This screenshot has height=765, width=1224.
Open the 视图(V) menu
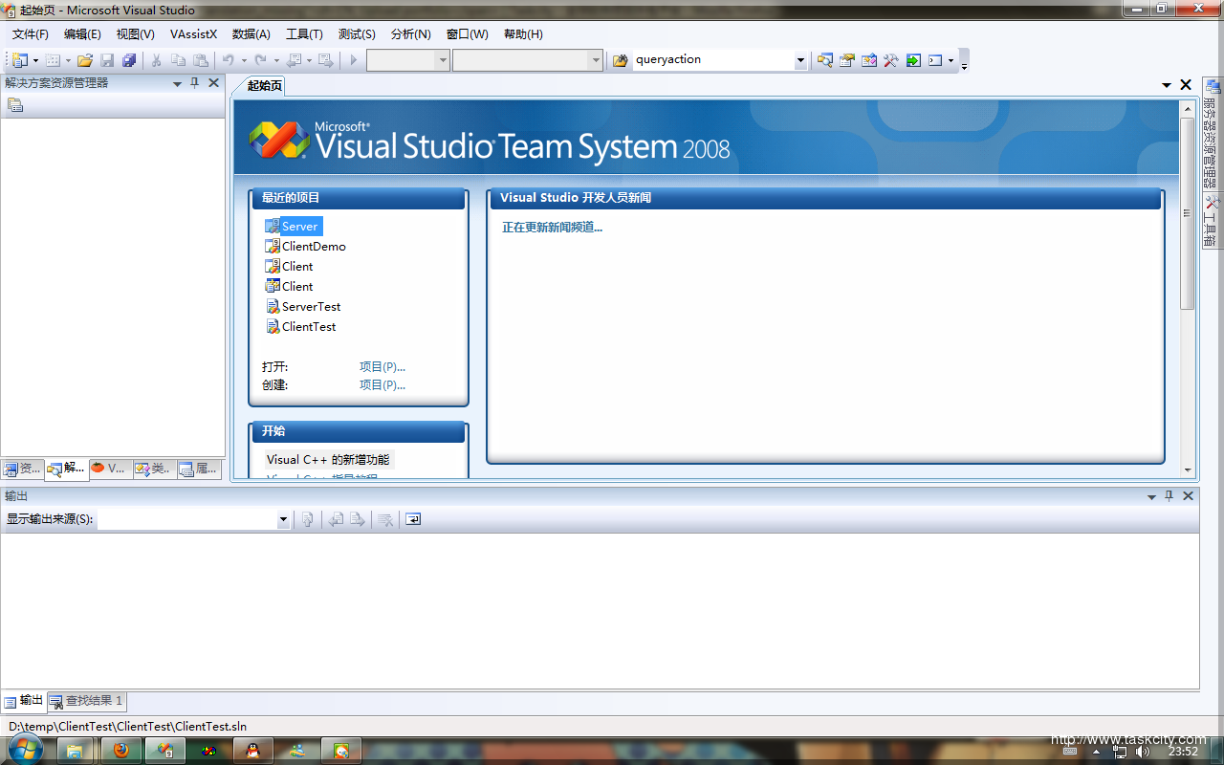(x=135, y=34)
